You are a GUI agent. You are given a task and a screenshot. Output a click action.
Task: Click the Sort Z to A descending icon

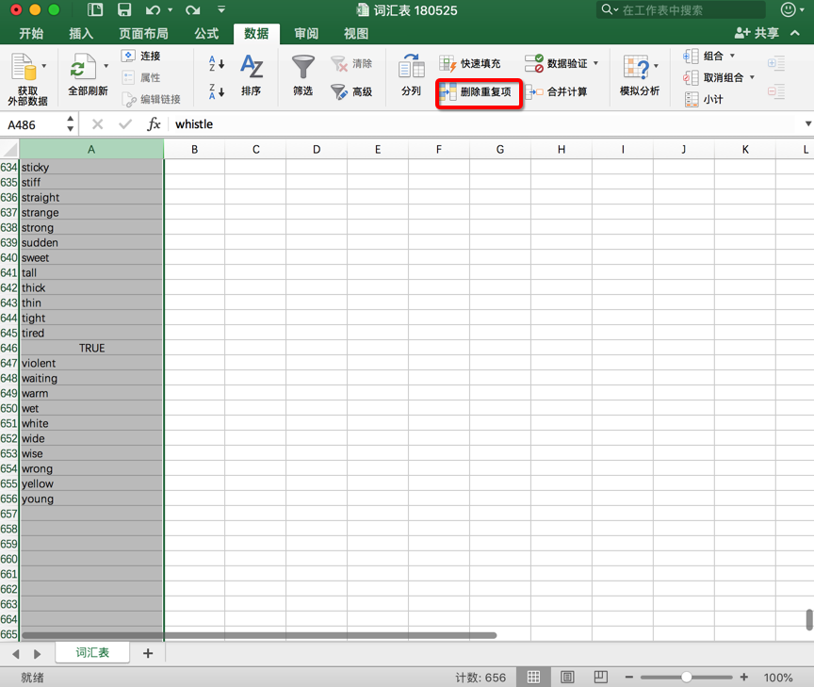tap(217, 91)
